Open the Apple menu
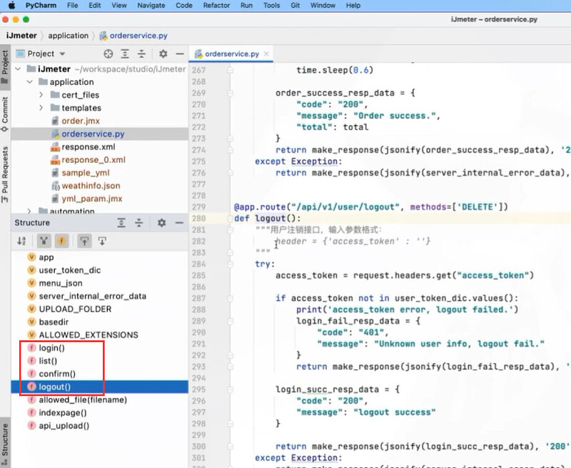The height and width of the screenshot is (468, 571). coord(11,5)
